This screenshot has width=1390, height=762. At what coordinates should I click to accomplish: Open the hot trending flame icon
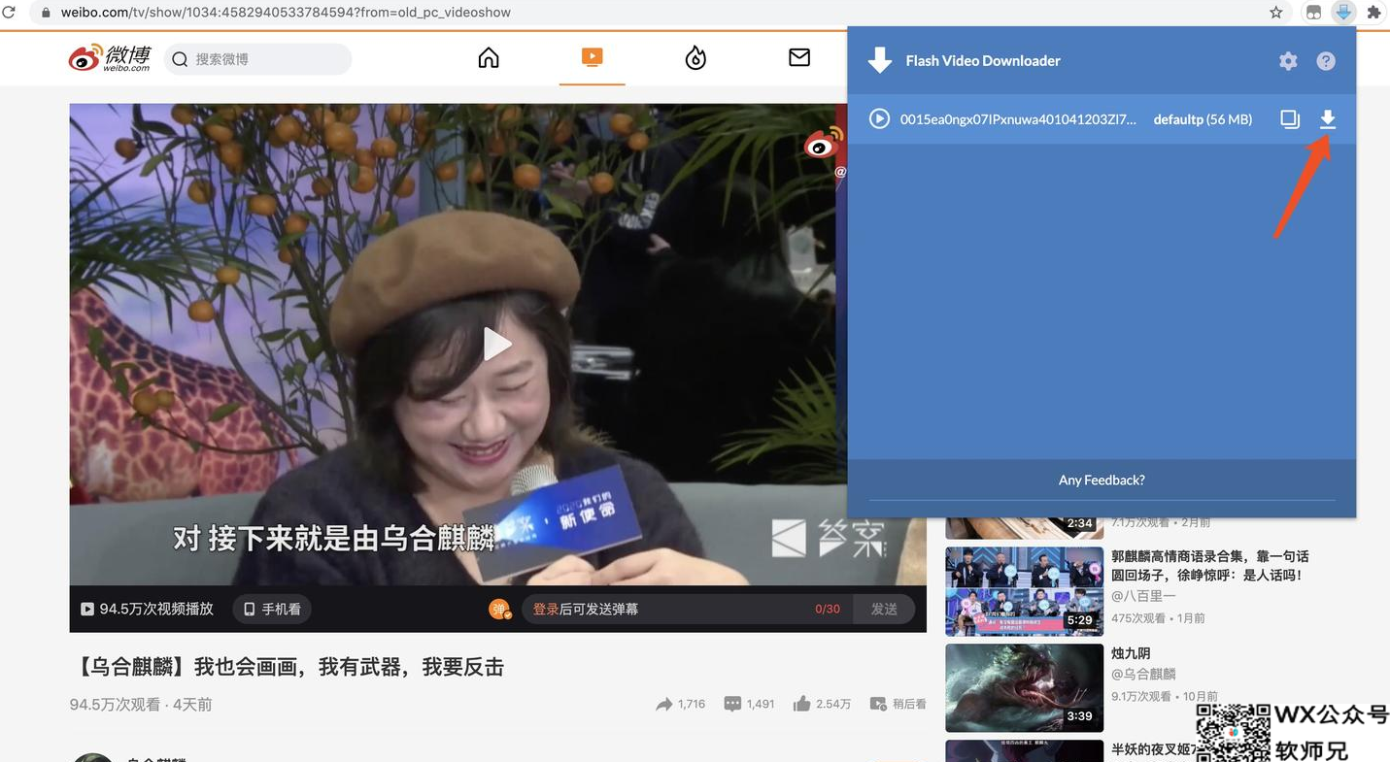click(x=695, y=58)
